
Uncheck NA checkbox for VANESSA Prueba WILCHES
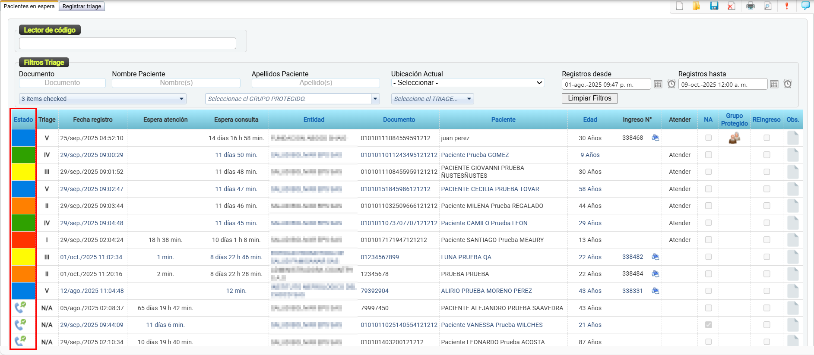708,325
